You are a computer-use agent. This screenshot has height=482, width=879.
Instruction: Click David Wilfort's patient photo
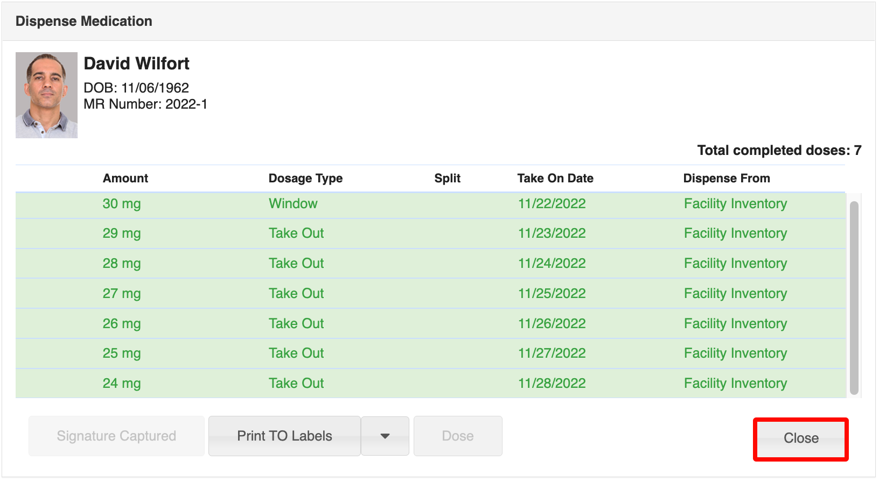point(47,95)
